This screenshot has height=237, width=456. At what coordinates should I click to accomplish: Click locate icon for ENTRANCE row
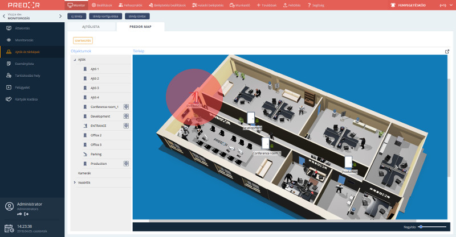coord(126,126)
